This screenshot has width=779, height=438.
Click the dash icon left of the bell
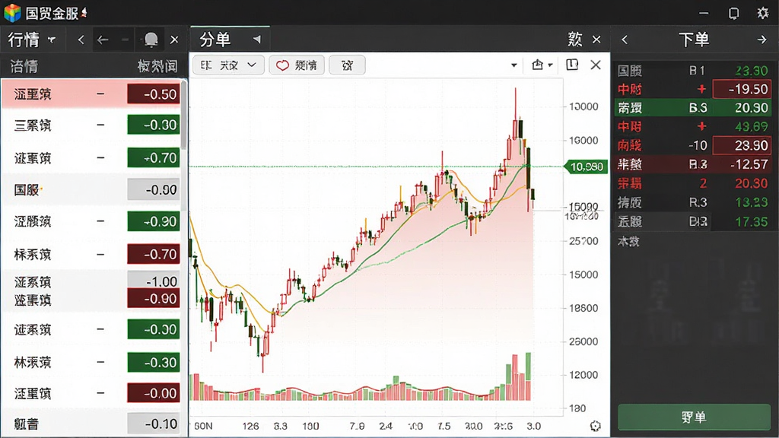pos(126,40)
